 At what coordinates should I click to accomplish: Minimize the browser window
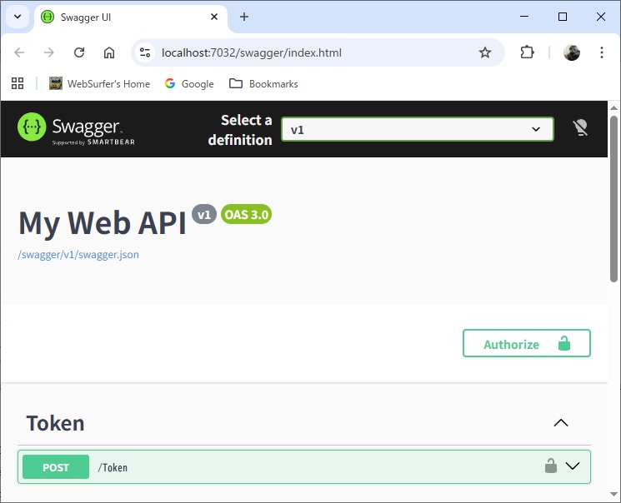tap(524, 17)
